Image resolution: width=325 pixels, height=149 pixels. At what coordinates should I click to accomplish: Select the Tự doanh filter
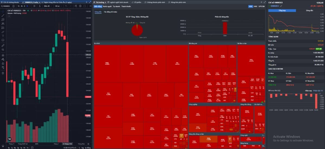[117, 6]
